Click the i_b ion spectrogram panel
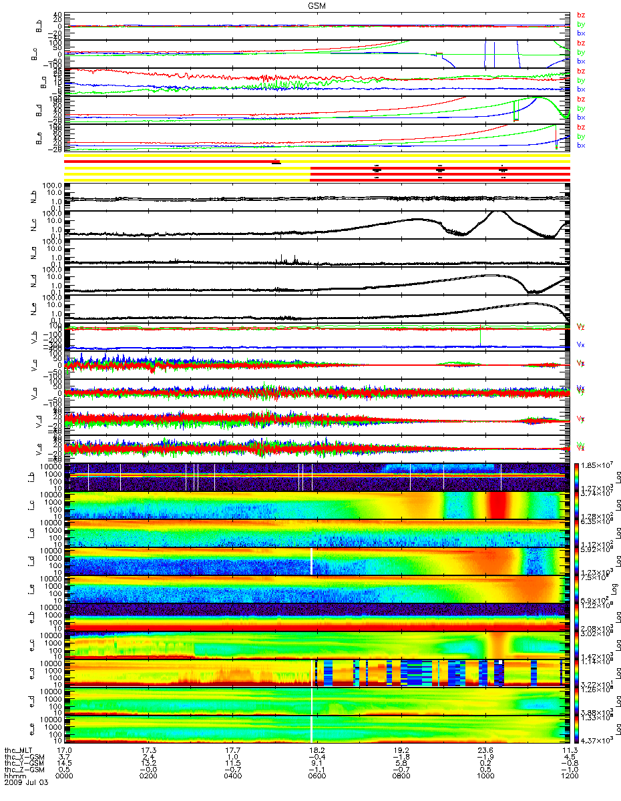The image size is (621, 801). click(x=318, y=477)
